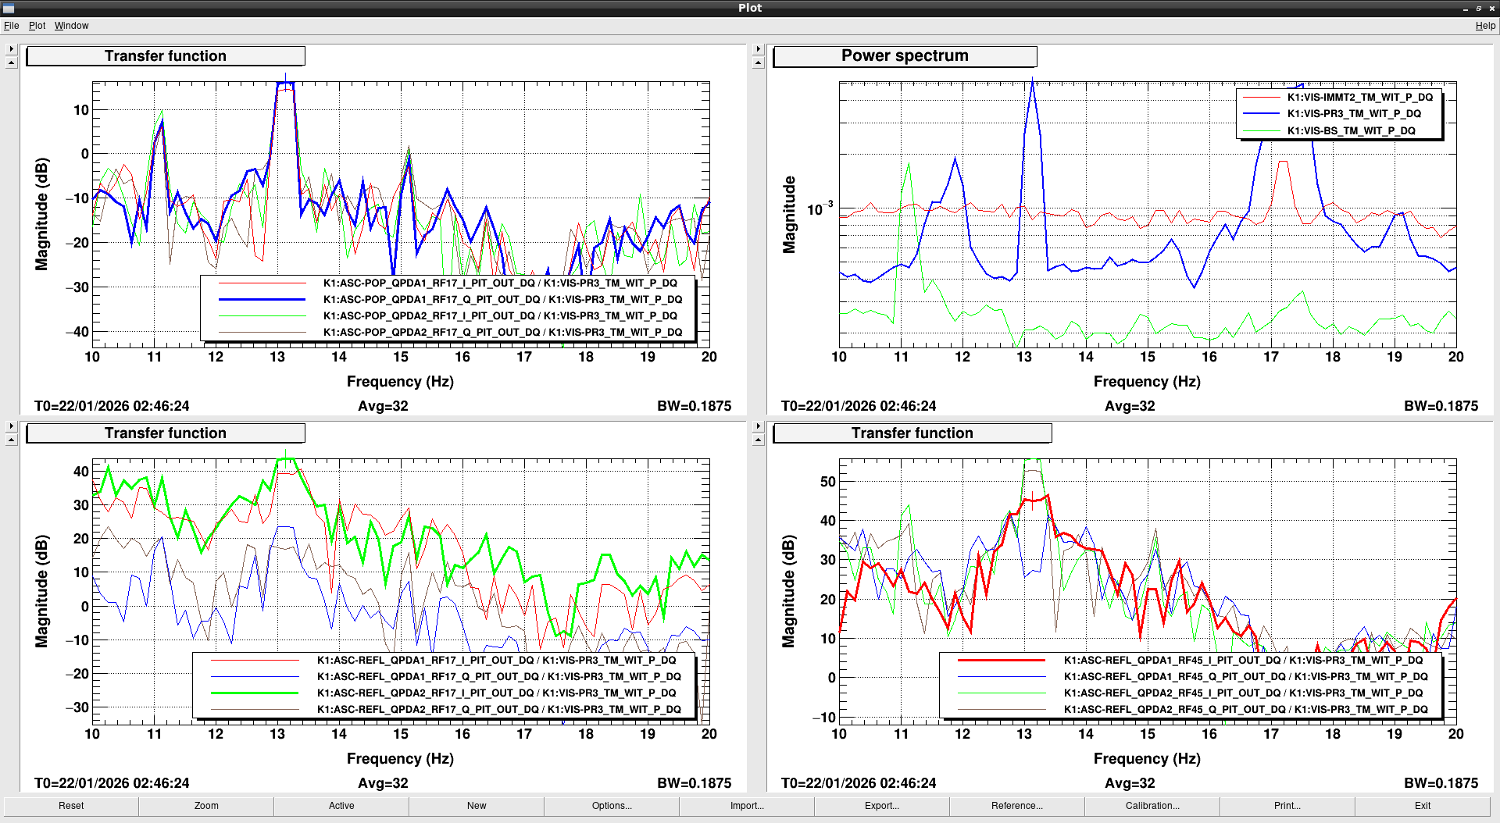Click right-arrow icon beside the Power spectrum plot
The width and height of the screenshot is (1500, 823).
758,49
